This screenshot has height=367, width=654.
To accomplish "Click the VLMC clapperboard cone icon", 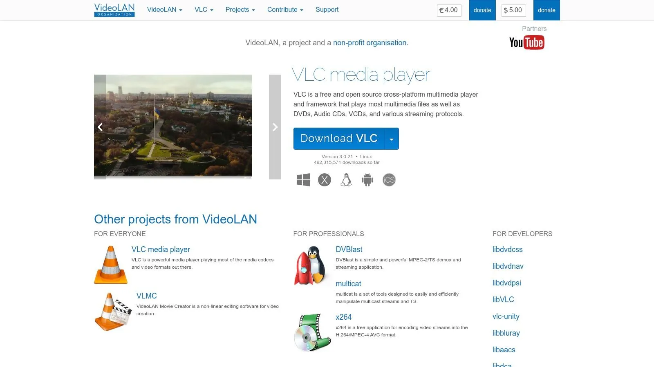I will tap(113, 311).
